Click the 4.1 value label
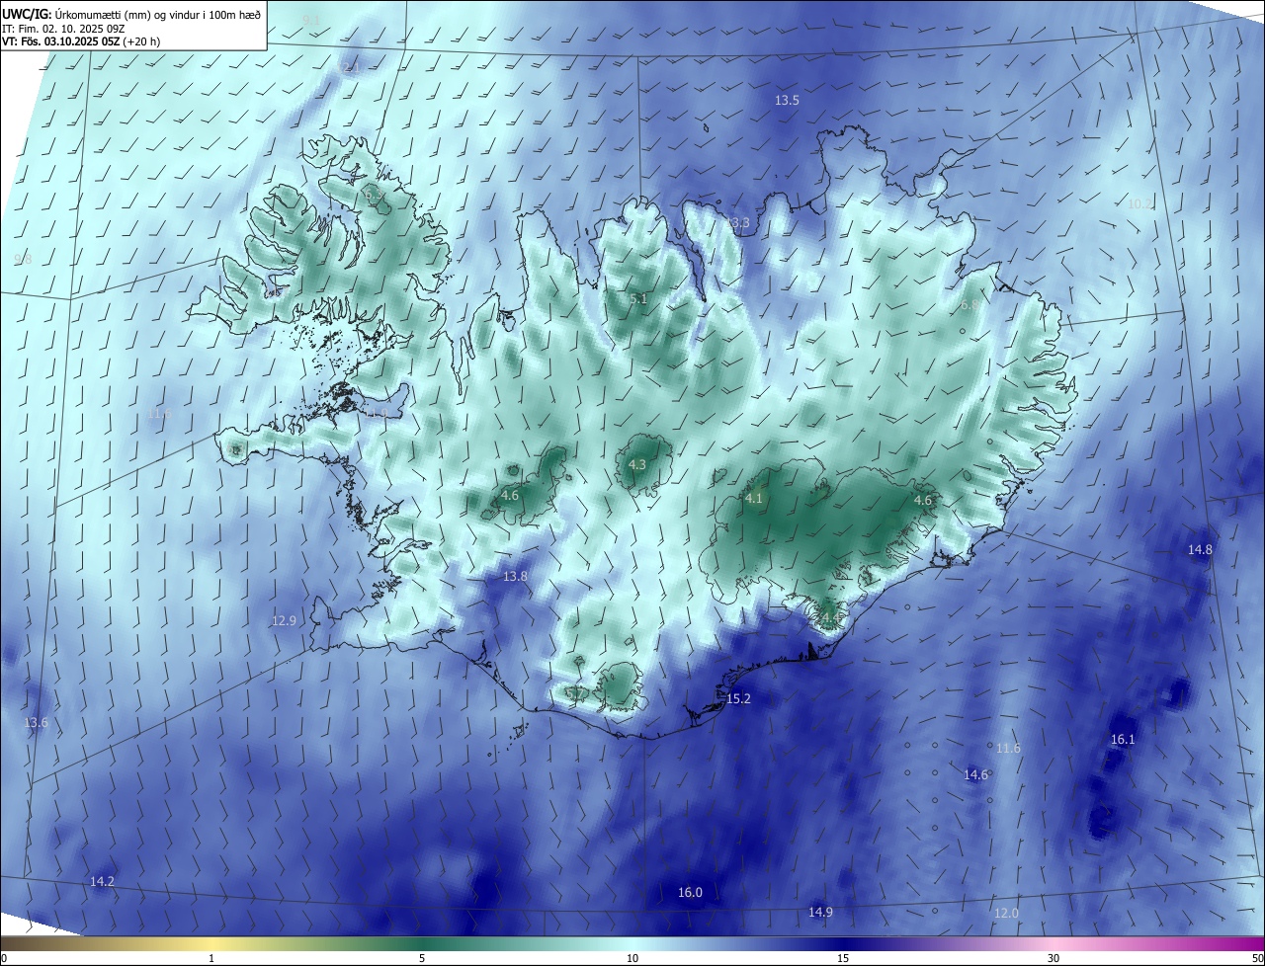Screen dimensions: 1265x966 tap(754, 499)
